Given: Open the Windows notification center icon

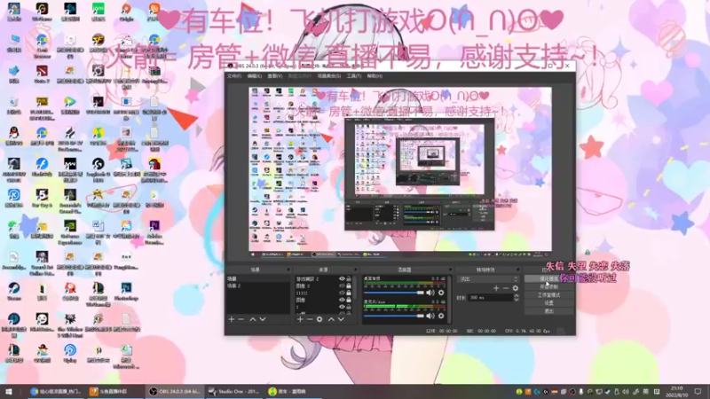Looking at the screenshot, I should pos(698,392).
